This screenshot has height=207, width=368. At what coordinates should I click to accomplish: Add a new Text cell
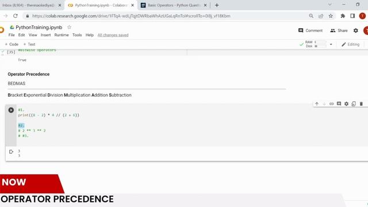tap(29, 44)
